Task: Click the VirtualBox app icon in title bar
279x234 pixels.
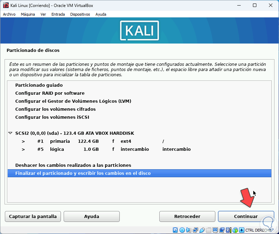Action: click(x=6, y=5)
